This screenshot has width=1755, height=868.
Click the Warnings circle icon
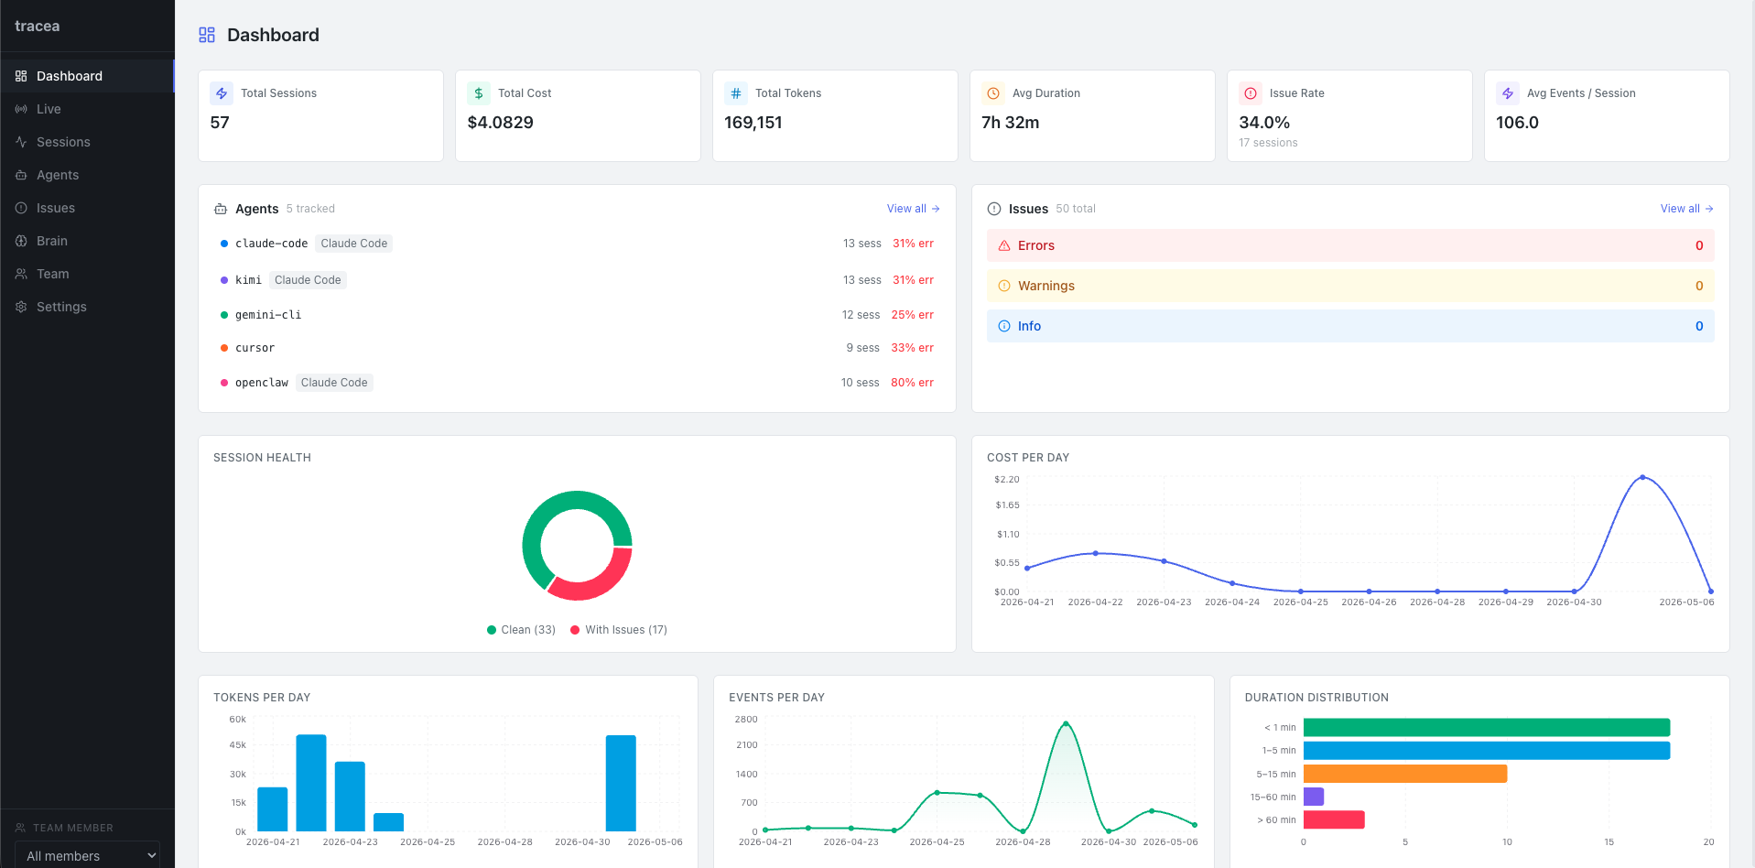click(x=1004, y=286)
